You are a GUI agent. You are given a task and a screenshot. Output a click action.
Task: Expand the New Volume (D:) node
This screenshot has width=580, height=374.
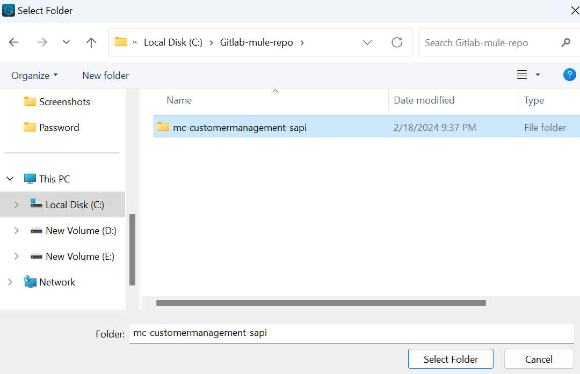[16, 231]
